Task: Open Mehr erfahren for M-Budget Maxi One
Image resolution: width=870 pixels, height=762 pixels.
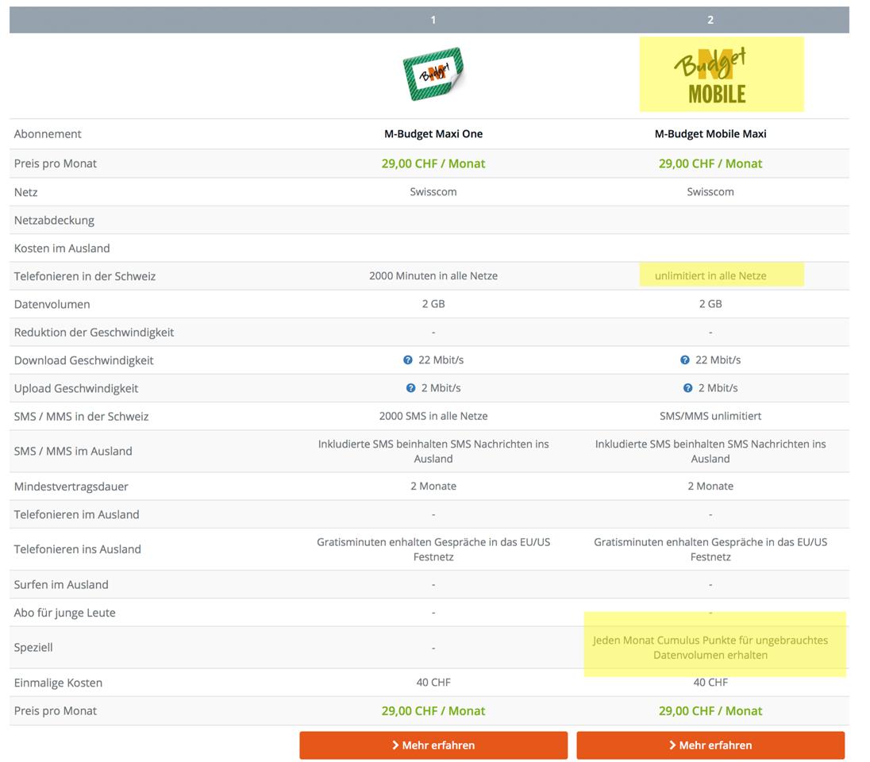Action: pyautogui.click(x=433, y=745)
